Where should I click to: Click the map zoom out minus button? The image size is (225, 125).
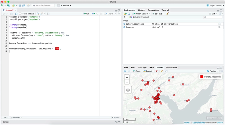click(127, 82)
